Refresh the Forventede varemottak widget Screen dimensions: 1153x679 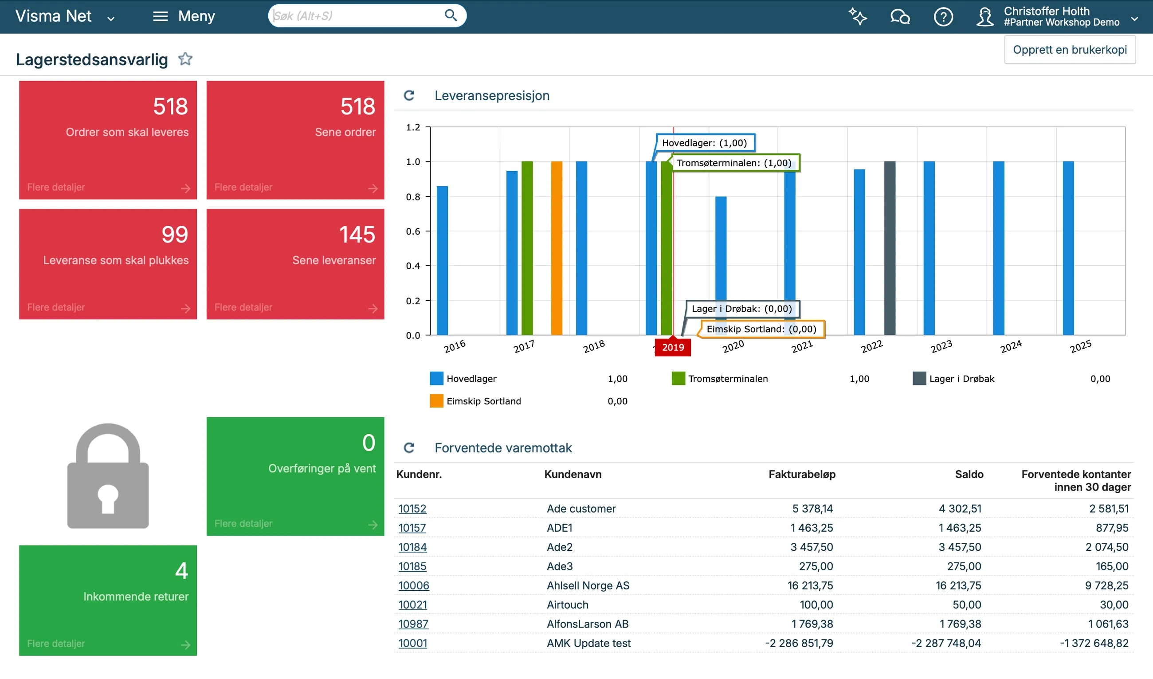(408, 447)
